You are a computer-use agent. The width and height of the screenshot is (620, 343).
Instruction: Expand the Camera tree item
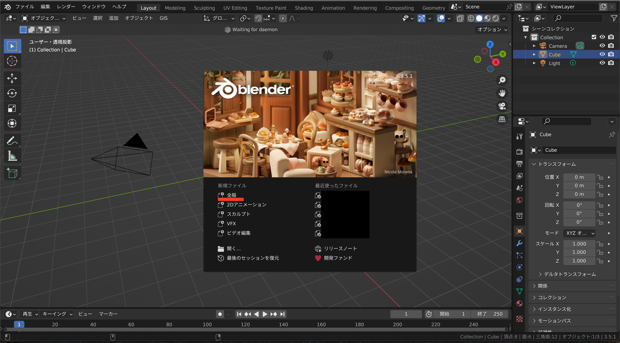click(534, 46)
